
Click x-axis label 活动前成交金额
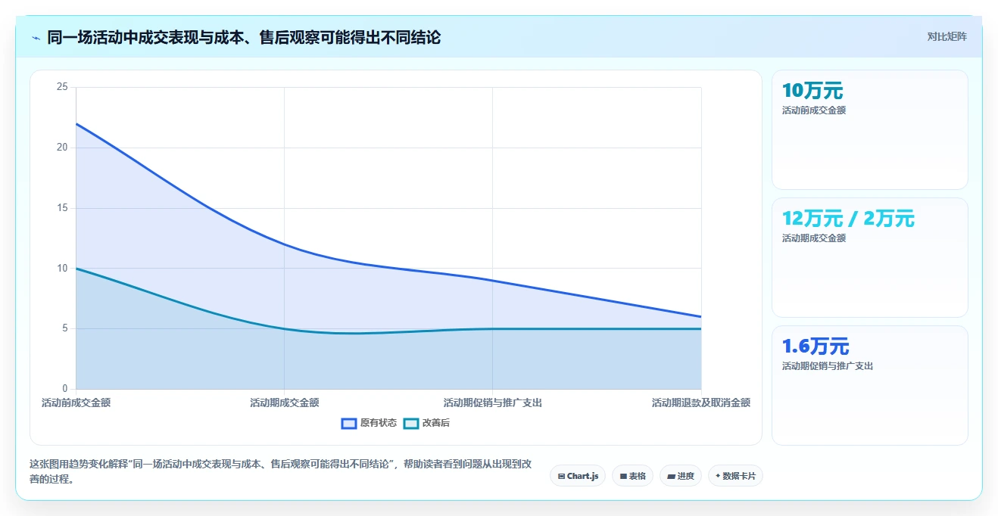click(76, 403)
